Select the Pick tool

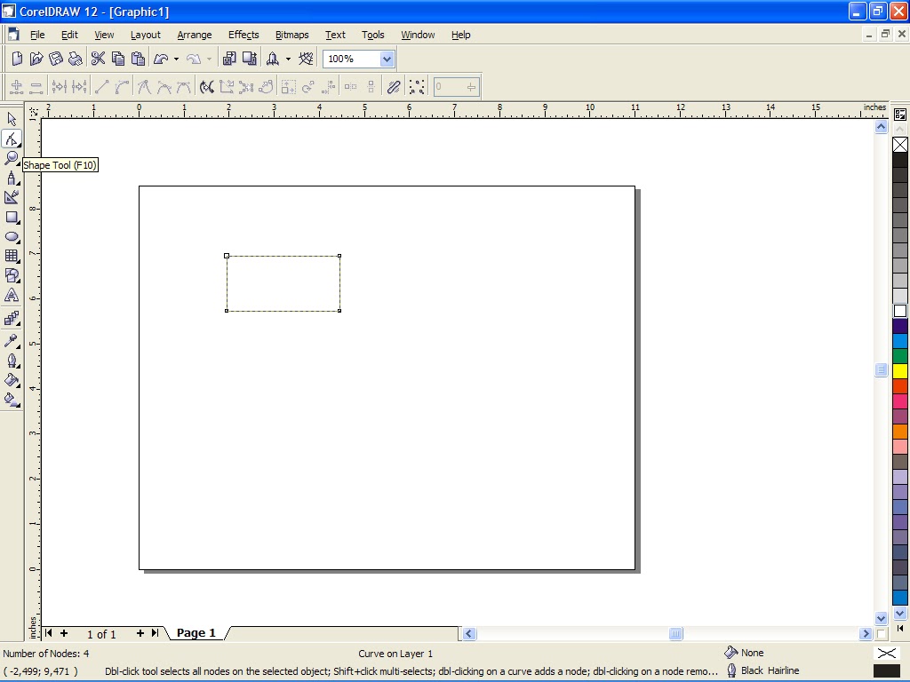(x=12, y=119)
